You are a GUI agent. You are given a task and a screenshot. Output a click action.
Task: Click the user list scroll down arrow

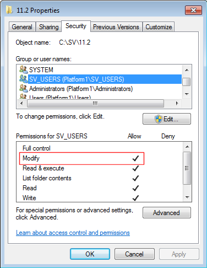click(187, 94)
